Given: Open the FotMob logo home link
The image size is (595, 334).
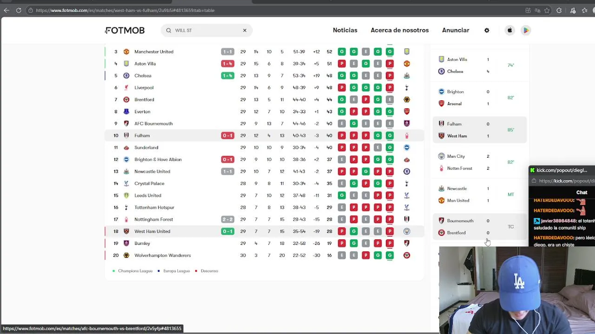Looking at the screenshot, I should coord(125,30).
